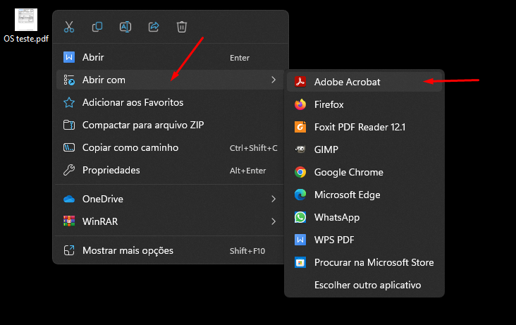Select Compactar para arquivo ZIP
Viewport: 516px width, 325px height.
pos(170,125)
